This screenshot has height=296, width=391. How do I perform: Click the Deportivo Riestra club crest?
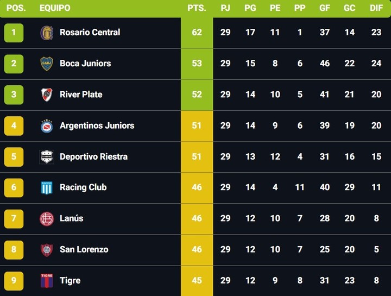tap(46, 157)
